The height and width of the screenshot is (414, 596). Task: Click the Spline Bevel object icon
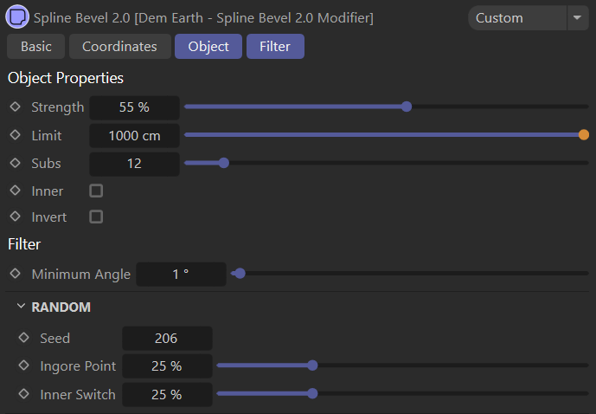17,16
